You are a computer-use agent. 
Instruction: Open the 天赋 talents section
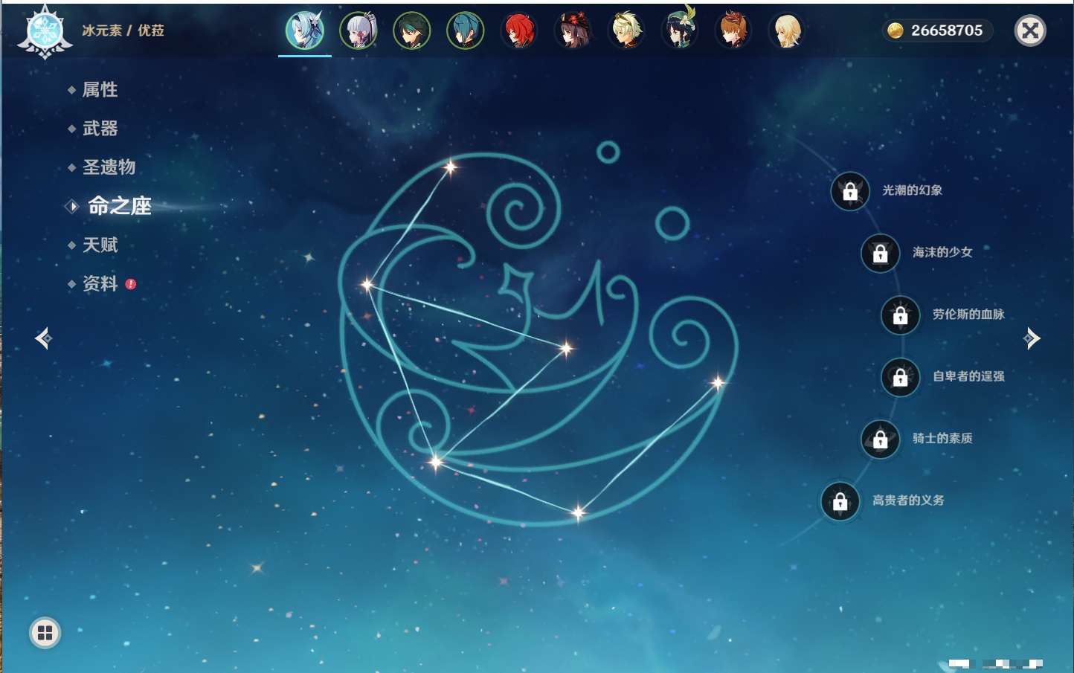pyautogui.click(x=100, y=245)
